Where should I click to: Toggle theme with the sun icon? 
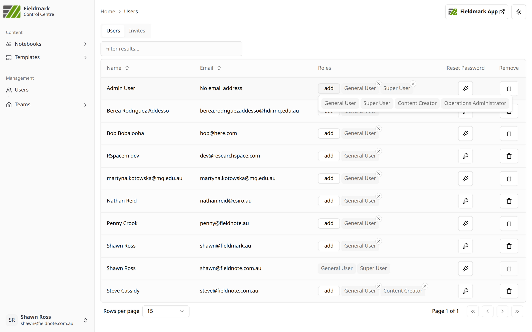pos(518,12)
